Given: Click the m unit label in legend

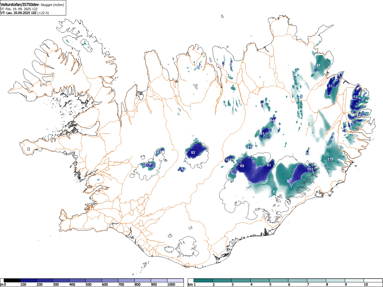Looking at the screenshot, I should point(2,284).
